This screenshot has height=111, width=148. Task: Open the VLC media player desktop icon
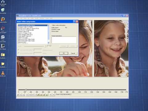click(x=3, y=73)
